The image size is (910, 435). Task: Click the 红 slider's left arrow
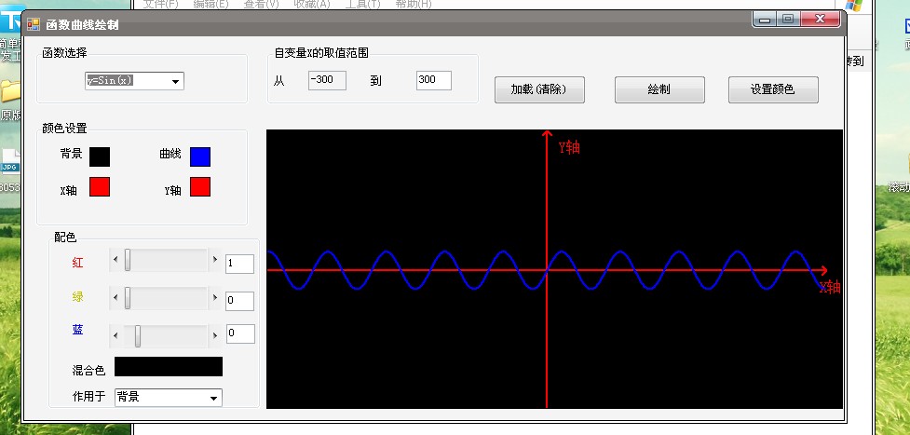[115, 260]
